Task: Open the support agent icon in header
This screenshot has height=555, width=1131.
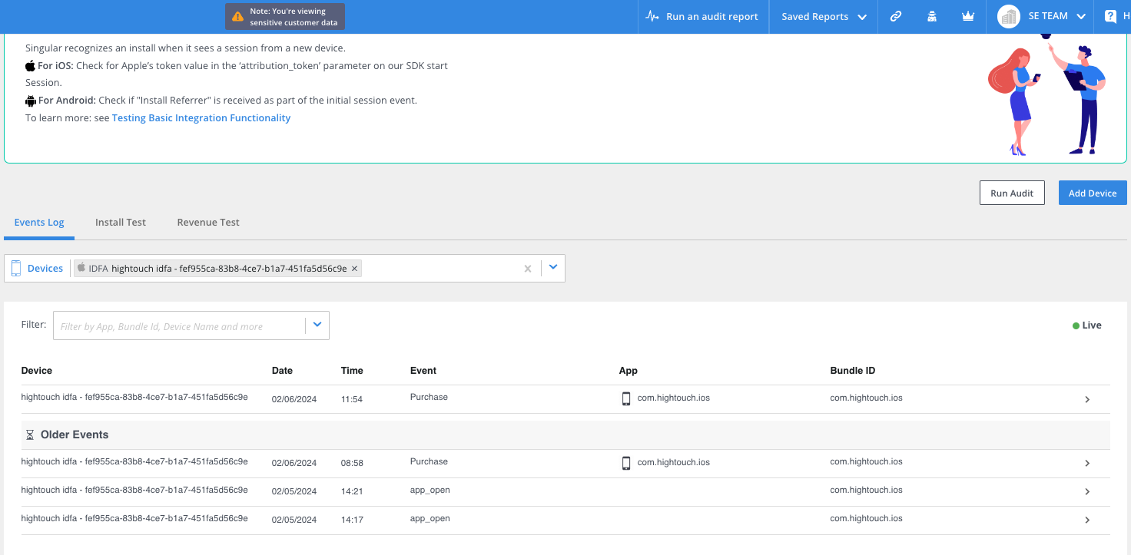Action: 932,16
